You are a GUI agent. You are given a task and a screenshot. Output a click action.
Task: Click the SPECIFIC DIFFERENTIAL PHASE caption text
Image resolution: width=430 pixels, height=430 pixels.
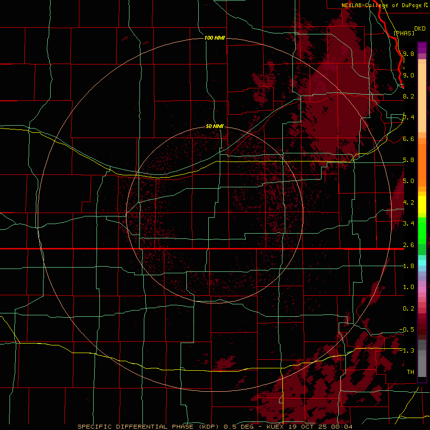tap(135, 427)
